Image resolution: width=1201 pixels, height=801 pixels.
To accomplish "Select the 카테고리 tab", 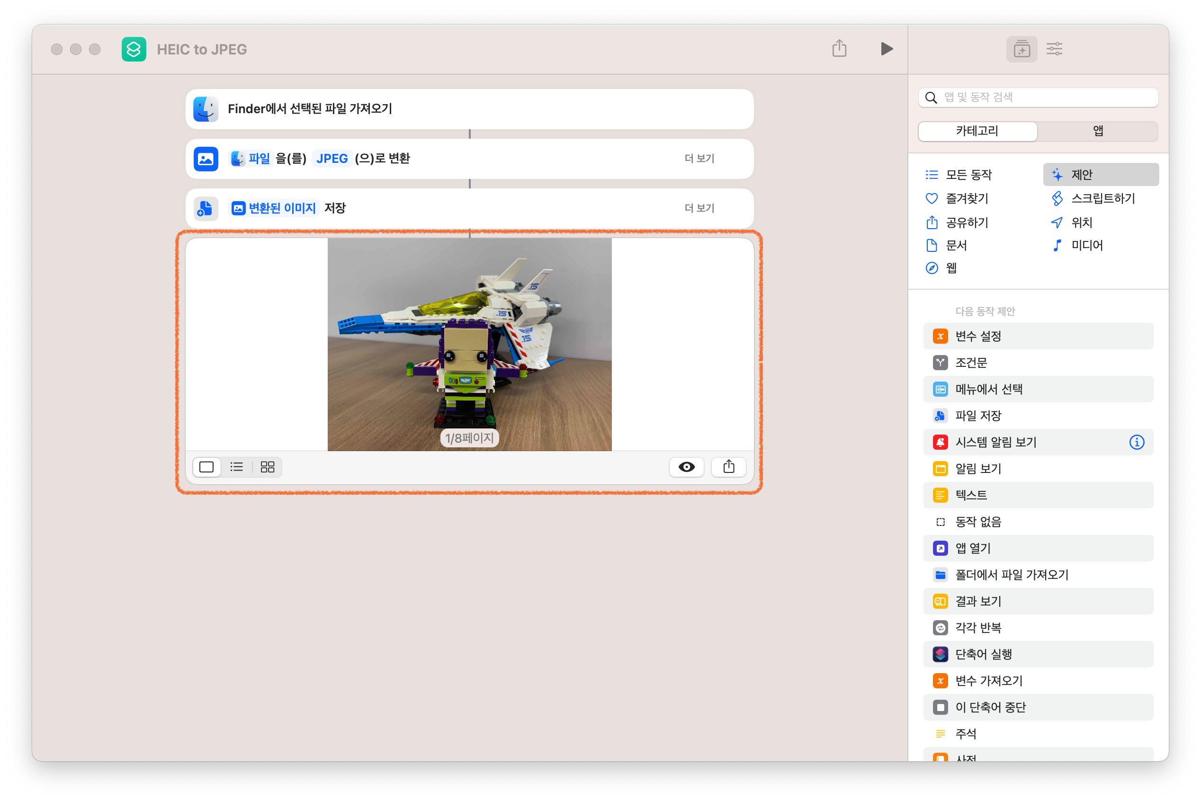I will point(977,131).
